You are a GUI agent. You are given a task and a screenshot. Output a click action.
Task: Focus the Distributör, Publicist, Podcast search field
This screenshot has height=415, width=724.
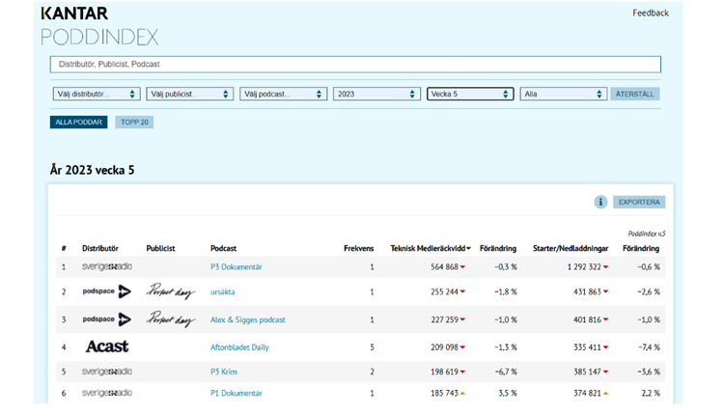click(x=355, y=64)
